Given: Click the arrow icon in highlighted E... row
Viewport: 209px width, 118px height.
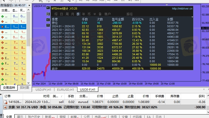Looking at the screenshot, I should (3, 27).
